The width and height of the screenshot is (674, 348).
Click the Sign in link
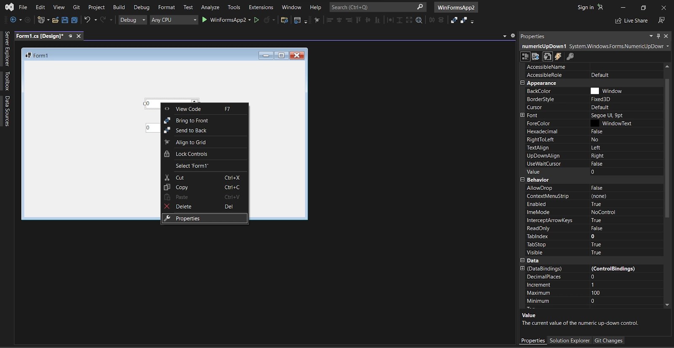coord(585,7)
